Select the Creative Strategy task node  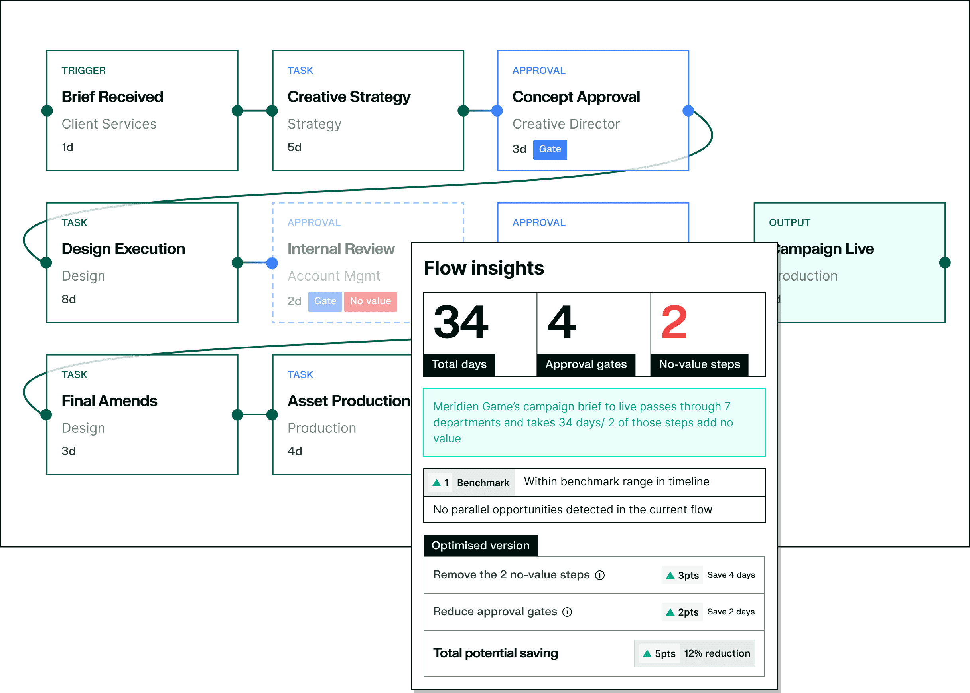pyautogui.click(x=367, y=111)
